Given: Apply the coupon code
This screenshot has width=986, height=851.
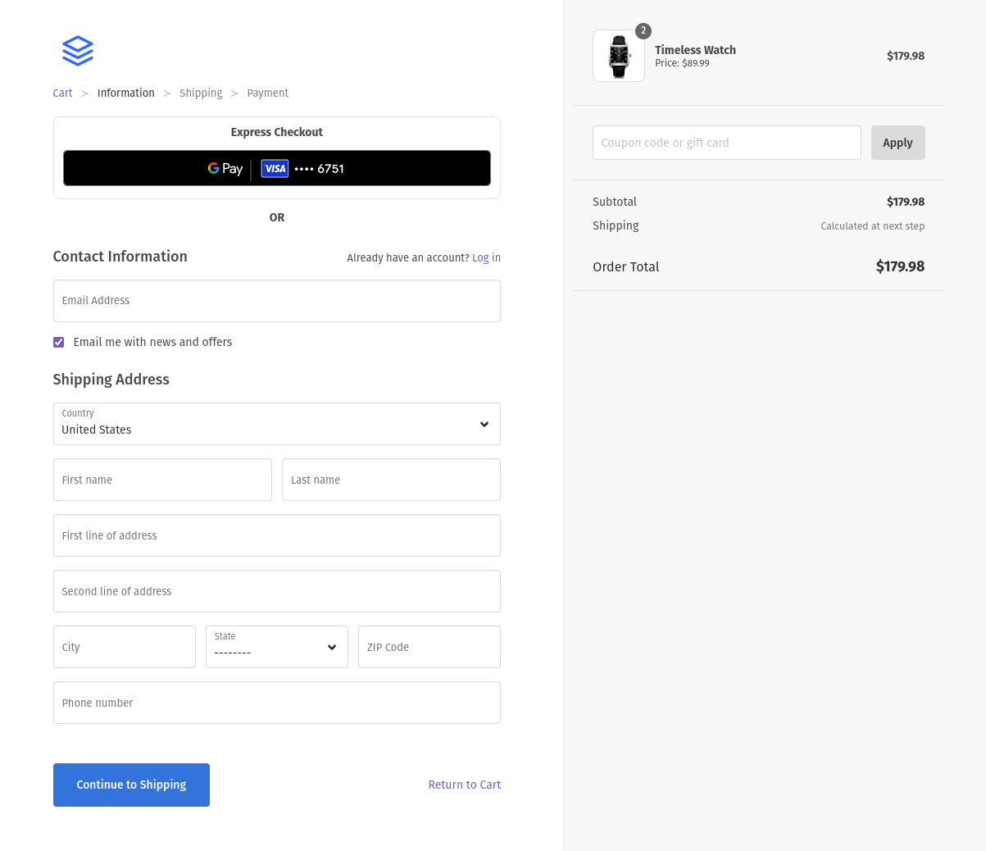Looking at the screenshot, I should tap(897, 143).
